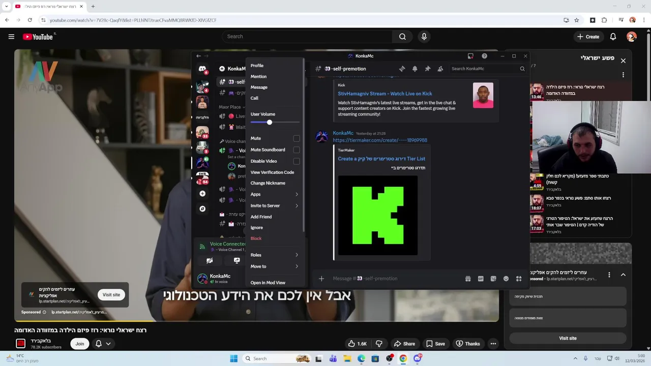Close the YouTube playlist panel
This screenshot has height=366, width=651.
tap(623, 60)
